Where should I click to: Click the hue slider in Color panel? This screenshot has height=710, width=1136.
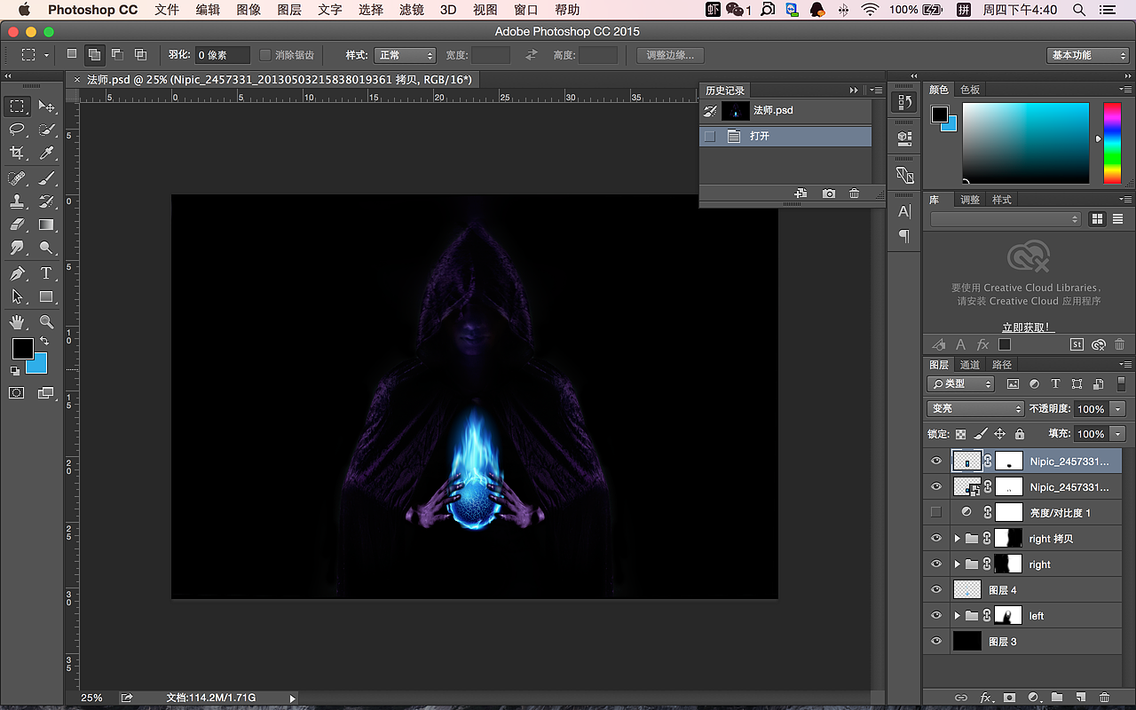point(1112,143)
